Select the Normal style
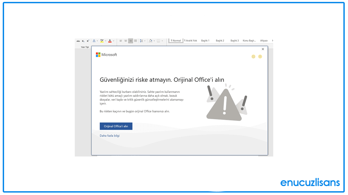The width and height of the screenshot is (348, 195). click(176, 41)
